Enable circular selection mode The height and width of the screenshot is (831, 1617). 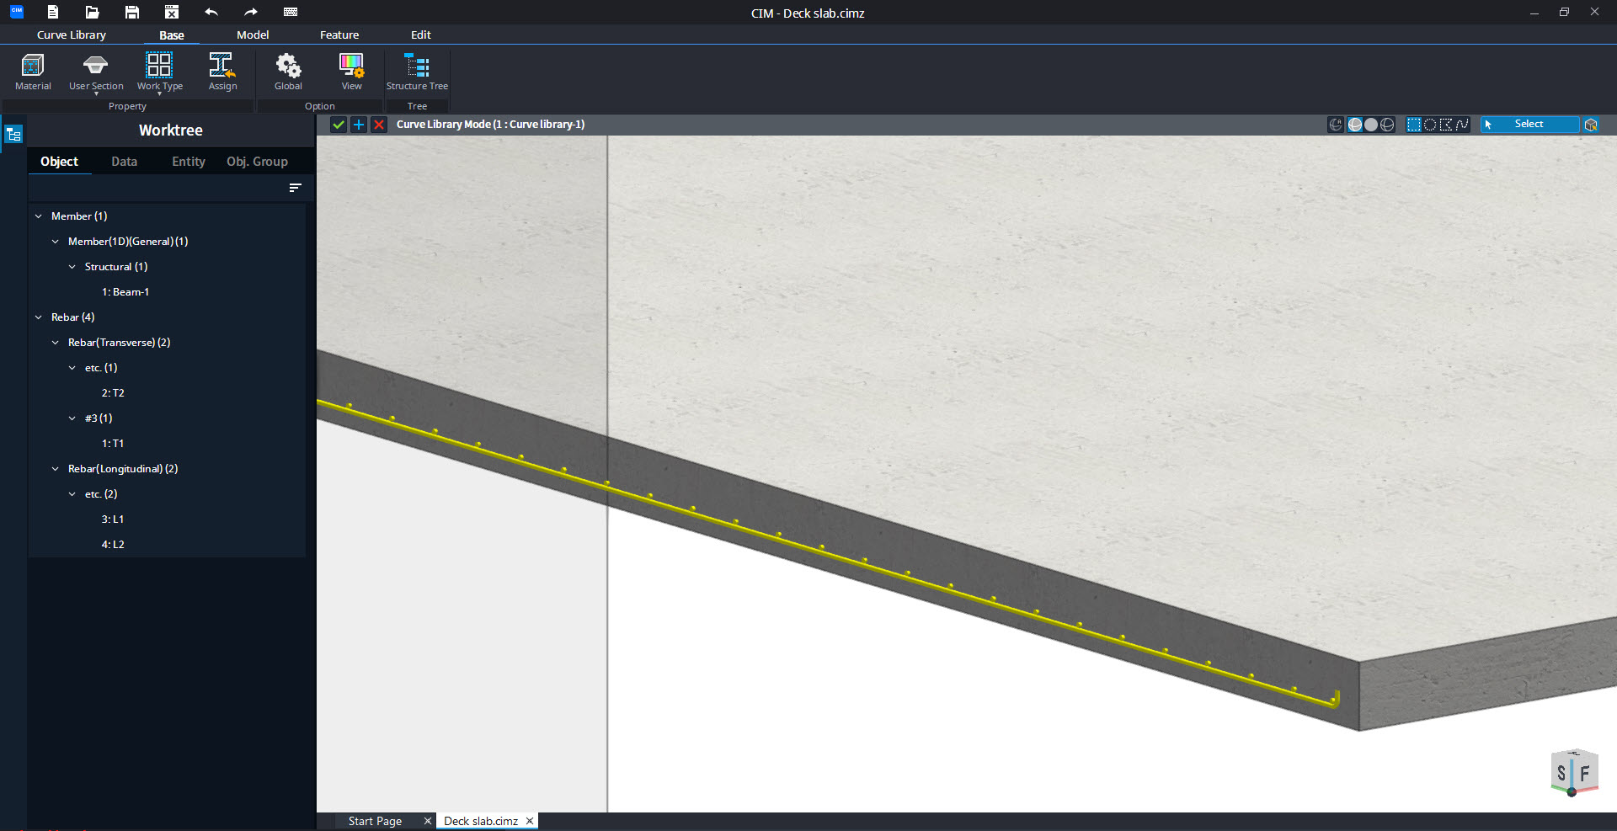[1430, 125]
